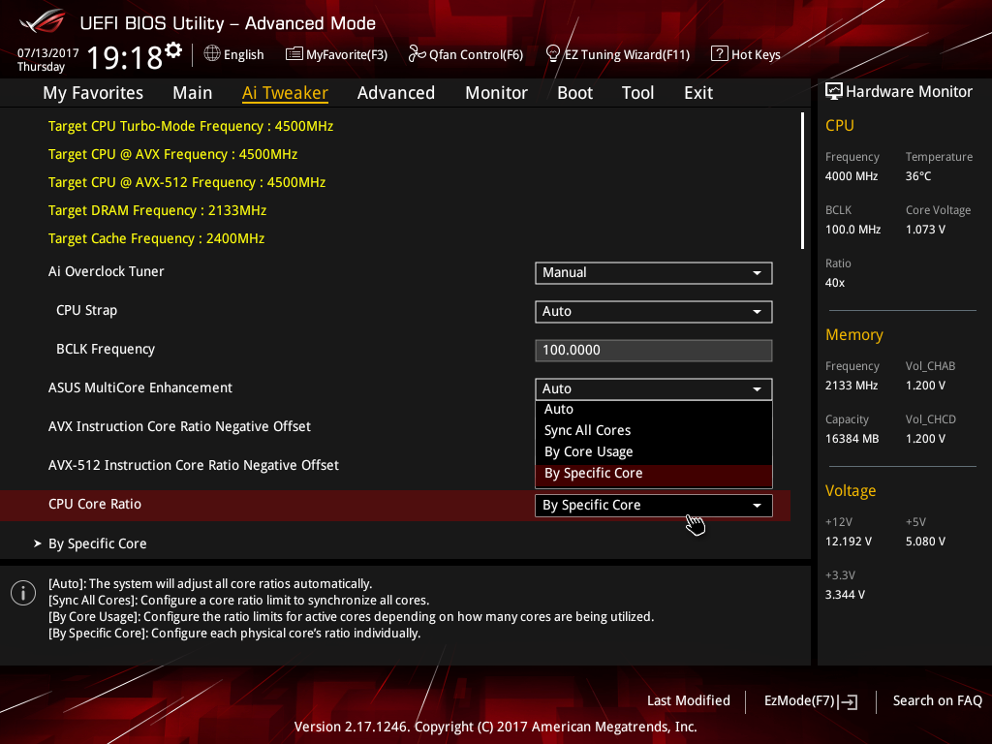
Task: Open the CPU Core Ratio dropdown
Action: (x=654, y=506)
